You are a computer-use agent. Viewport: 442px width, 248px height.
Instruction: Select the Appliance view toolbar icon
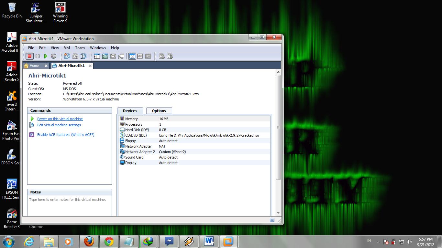pyautogui.click(x=140, y=56)
